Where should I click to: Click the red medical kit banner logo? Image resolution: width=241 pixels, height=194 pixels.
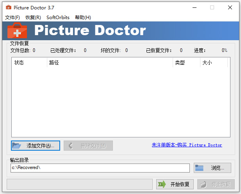(17, 30)
